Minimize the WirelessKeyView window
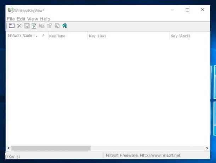This screenshot has height=163, width=216. click(x=173, y=10)
